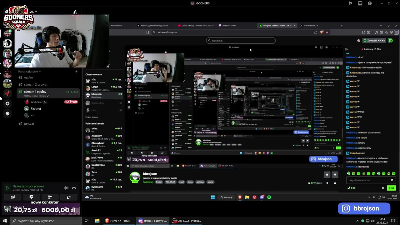The width and height of the screenshot is (400, 225).
Task: Open Classybeef recommended channel
Action: 104,144
